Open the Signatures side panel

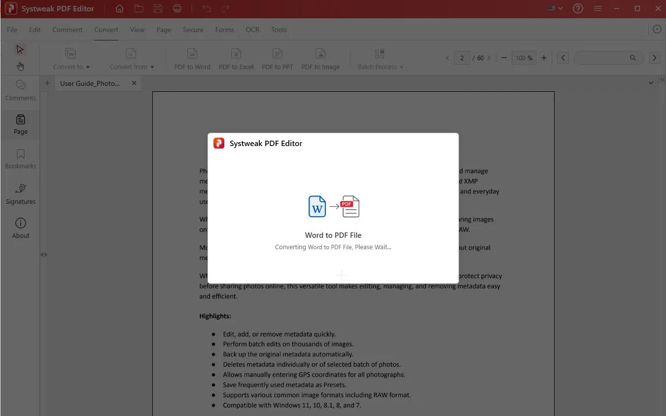(x=21, y=194)
